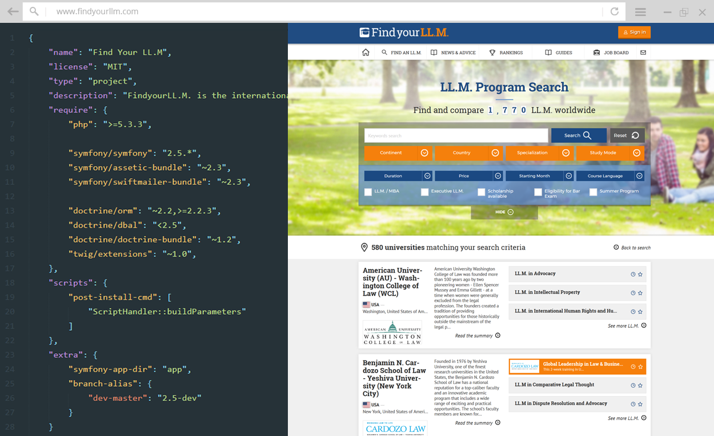Screen dimensions: 714x436
Task: Click clock icon on Global Leadership in Law row
Action: pyautogui.click(x=633, y=367)
